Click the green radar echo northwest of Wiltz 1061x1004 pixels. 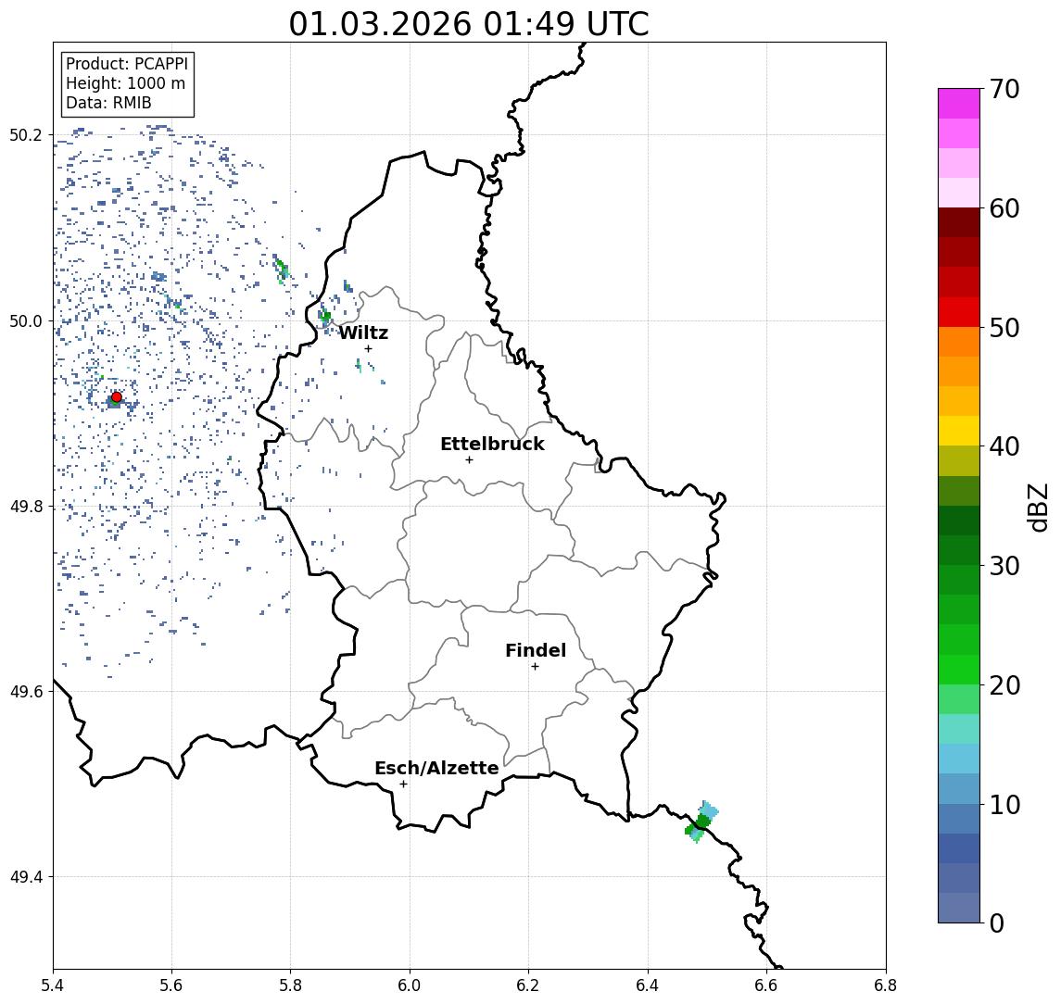(x=325, y=316)
